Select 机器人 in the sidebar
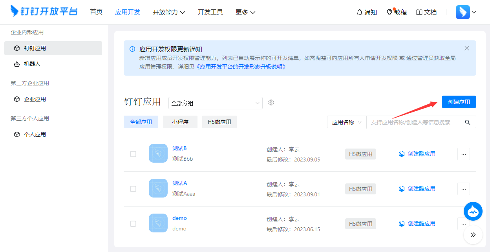 (32, 64)
